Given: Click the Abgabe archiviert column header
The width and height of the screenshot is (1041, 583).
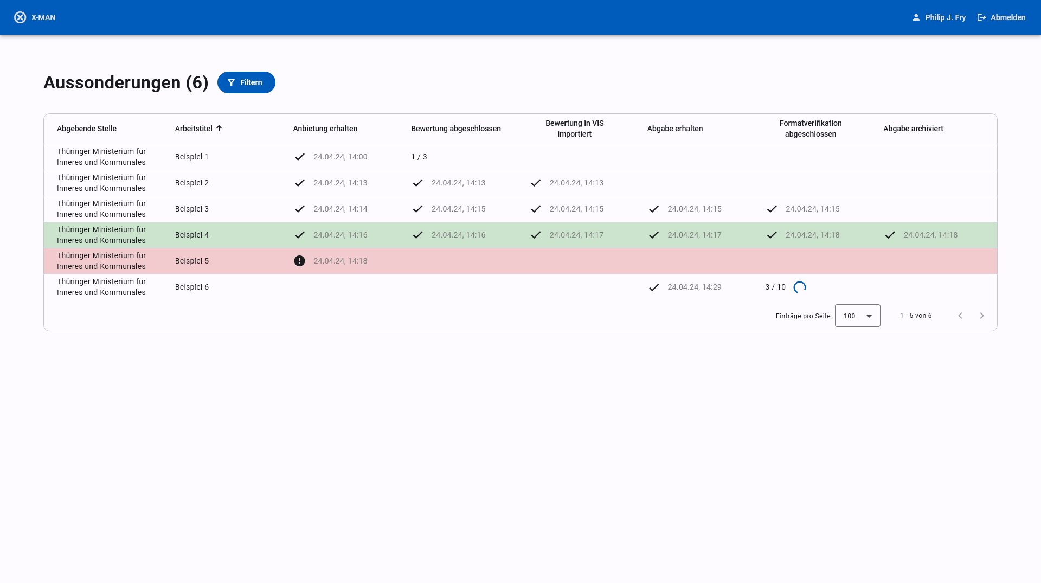Looking at the screenshot, I should click(x=913, y=129).
